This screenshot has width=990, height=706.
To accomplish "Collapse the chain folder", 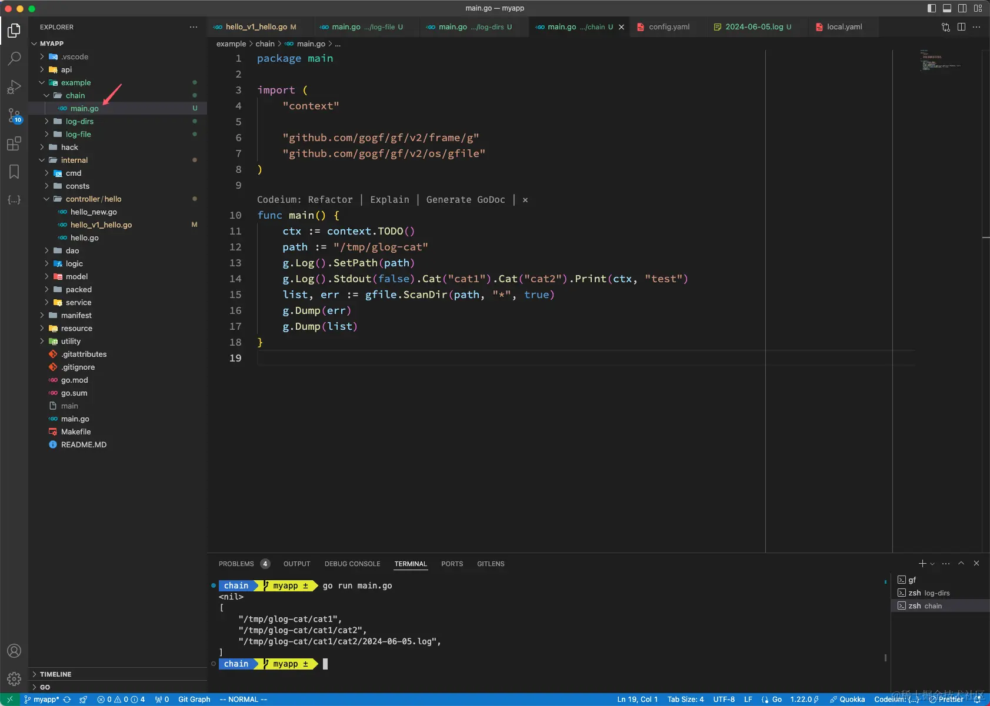I will click(x=46, y=95).
